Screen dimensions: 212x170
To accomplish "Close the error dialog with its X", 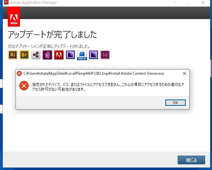I will pyautogui.click(x=185, y=73).
